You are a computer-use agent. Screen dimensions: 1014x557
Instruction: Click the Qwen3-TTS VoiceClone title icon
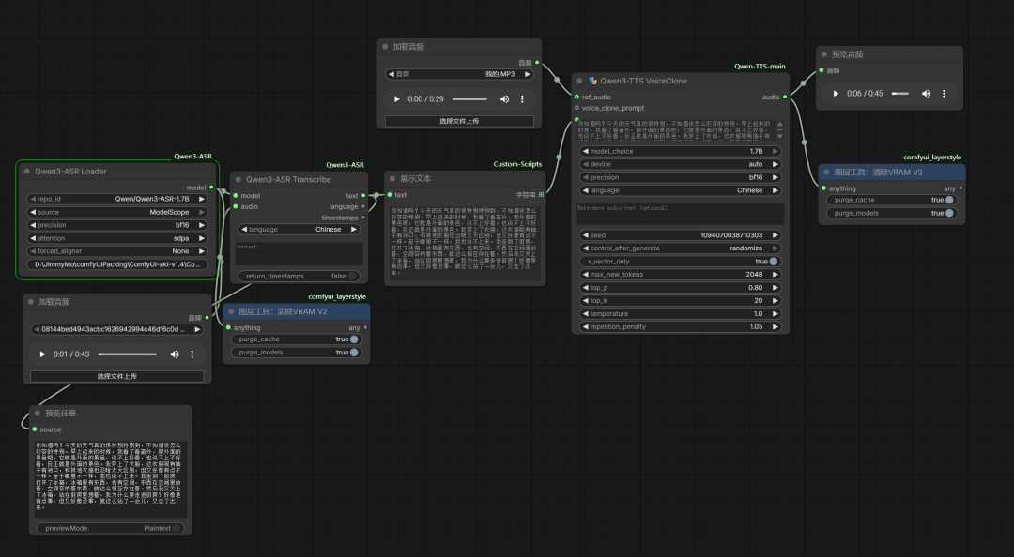[x=592, y=81]
